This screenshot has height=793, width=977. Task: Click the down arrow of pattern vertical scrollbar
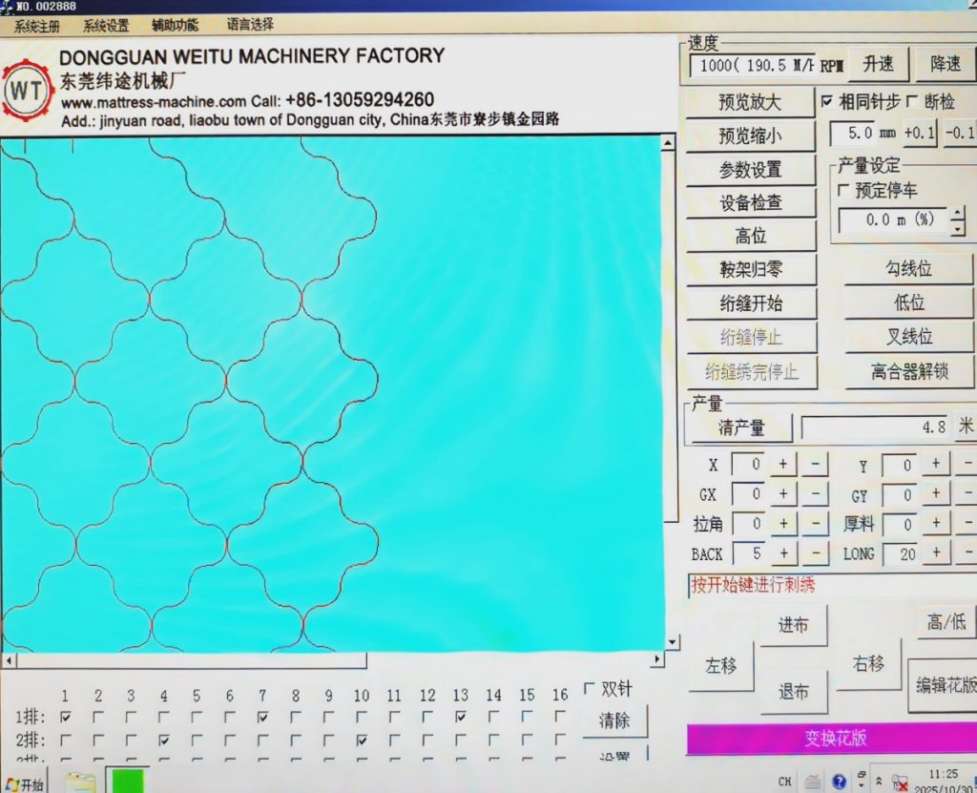tap(671, 641)
